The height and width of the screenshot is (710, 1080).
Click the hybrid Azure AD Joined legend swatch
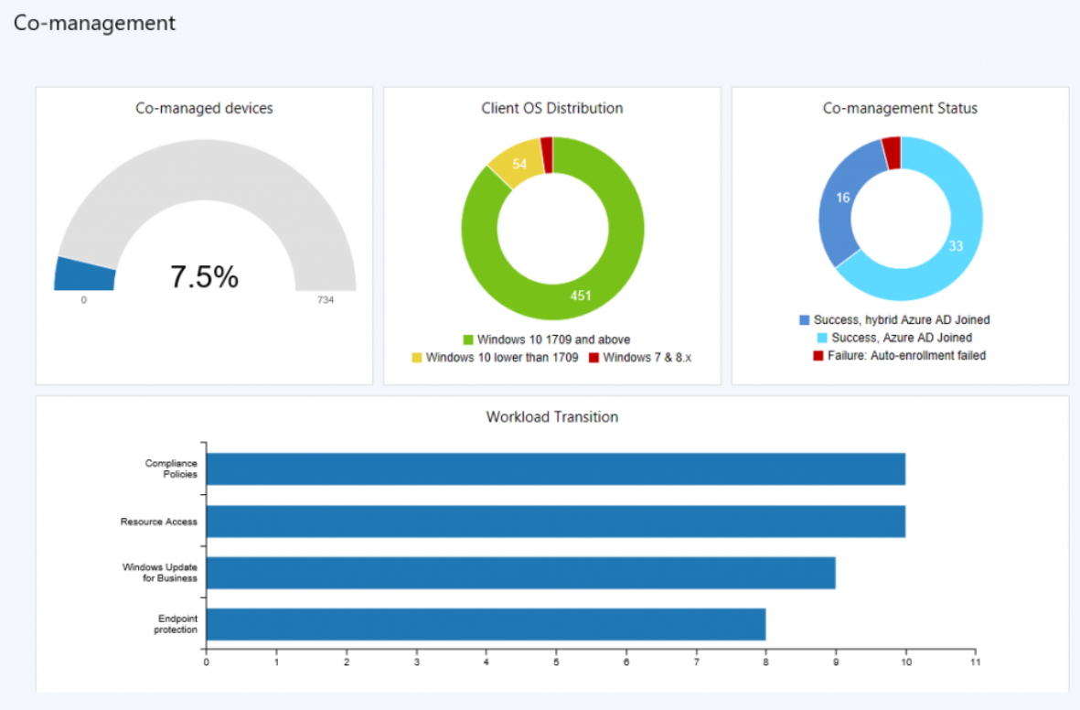(x=804, y=320)
